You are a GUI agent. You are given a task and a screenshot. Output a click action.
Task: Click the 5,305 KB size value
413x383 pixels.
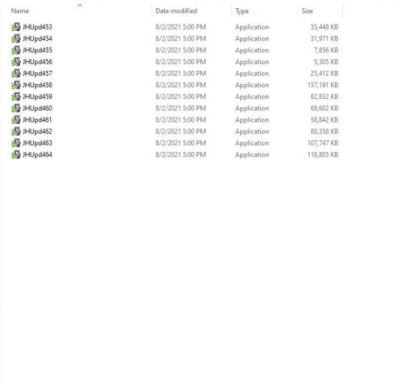tap(326, 62)
